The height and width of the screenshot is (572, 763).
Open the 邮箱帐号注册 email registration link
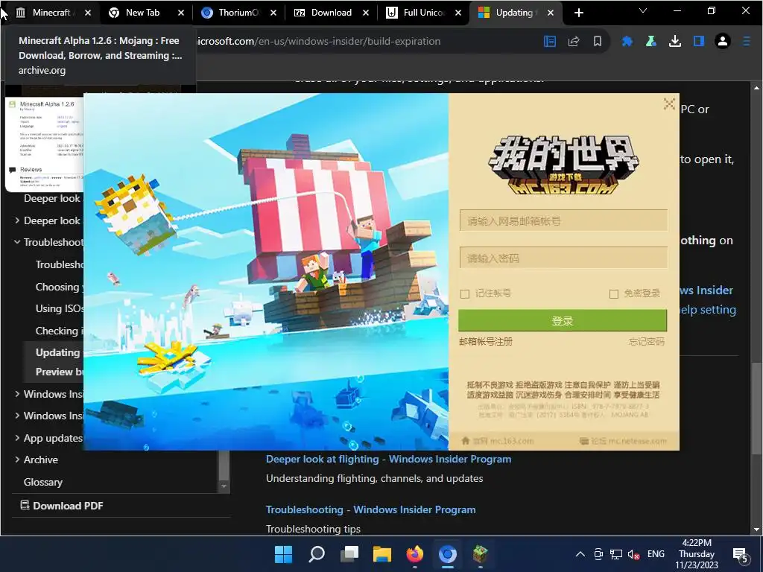[486, 341]
